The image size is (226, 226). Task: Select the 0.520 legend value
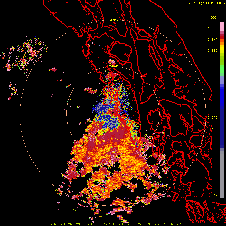click(213, 129)
